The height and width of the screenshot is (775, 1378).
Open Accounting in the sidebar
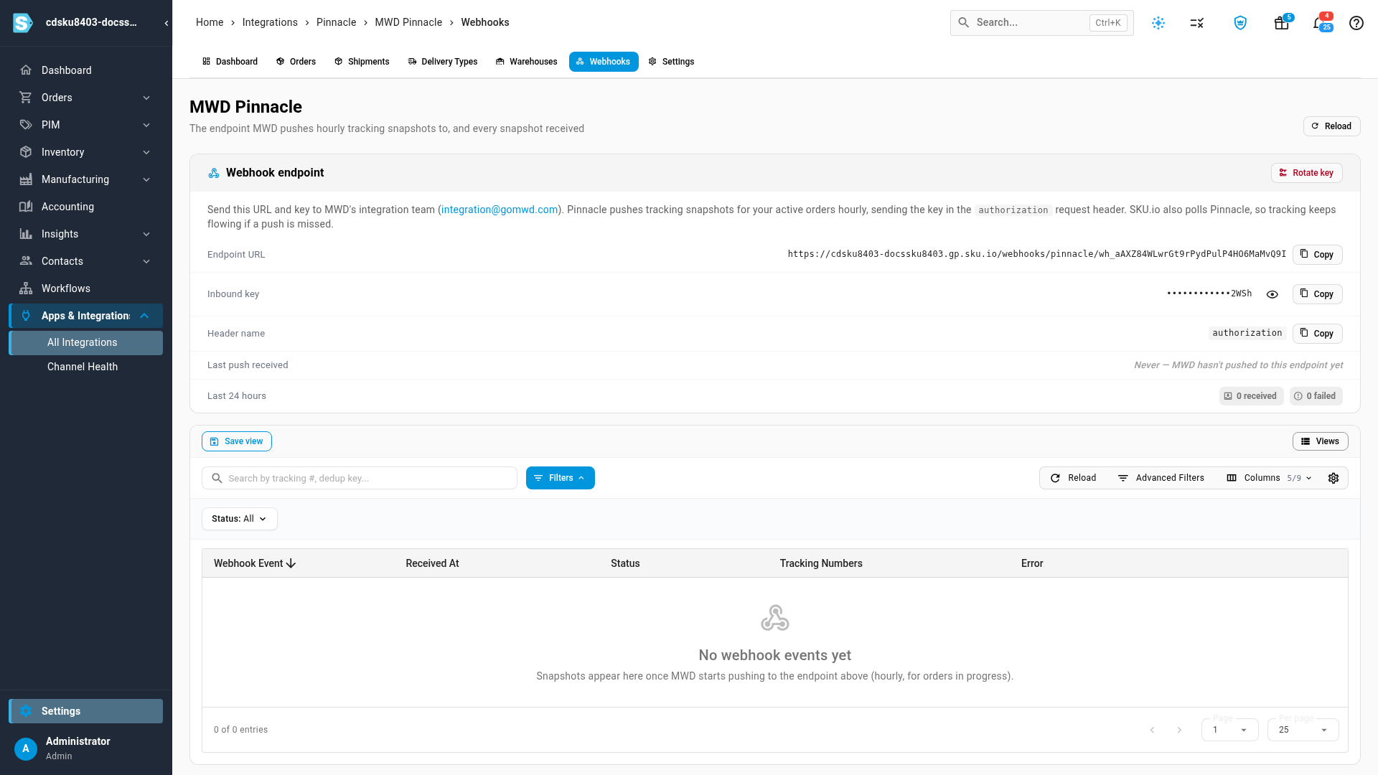[86, 207]
